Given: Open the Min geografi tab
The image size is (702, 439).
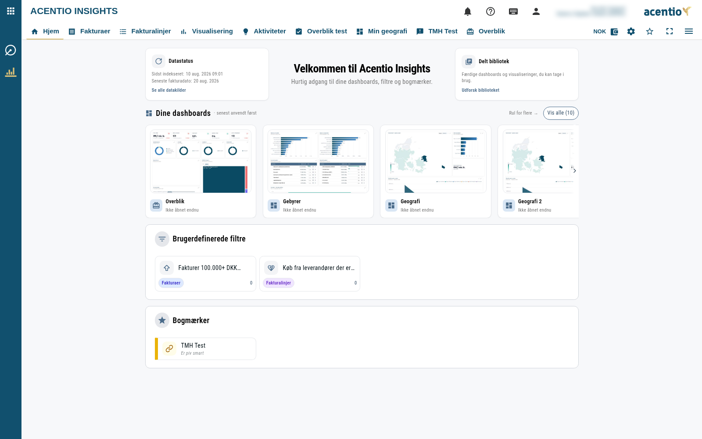Looking at the screenshot, I should [382, 31].
